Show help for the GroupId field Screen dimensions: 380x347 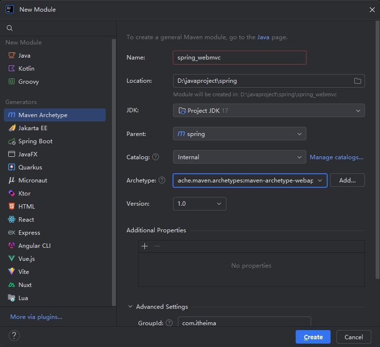pyautogui.click(x=169, y=323)
